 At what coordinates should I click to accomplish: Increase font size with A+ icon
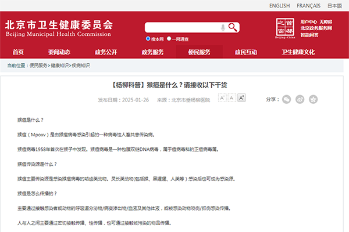click(x=241, y=98)
